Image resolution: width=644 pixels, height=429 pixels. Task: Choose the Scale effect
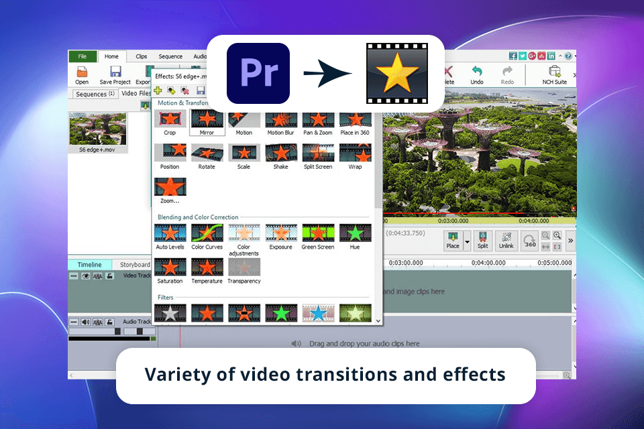click(x=244, y=156)
